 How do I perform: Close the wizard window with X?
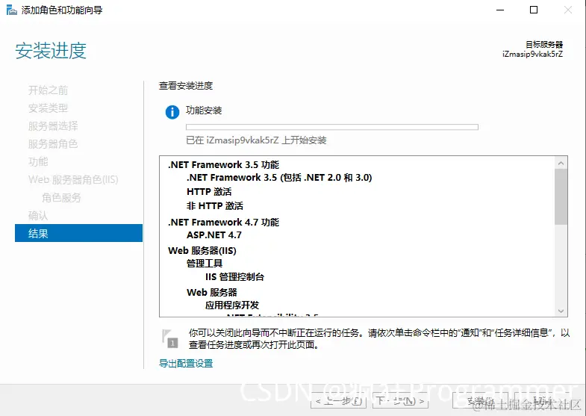(x=567, y=10)
